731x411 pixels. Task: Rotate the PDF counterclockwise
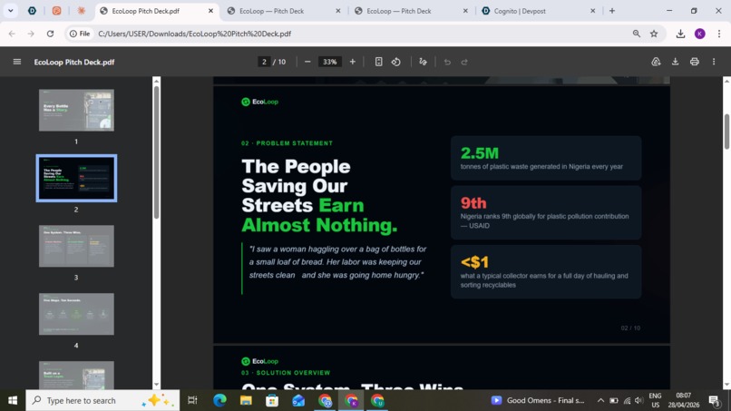click(395, 62)
